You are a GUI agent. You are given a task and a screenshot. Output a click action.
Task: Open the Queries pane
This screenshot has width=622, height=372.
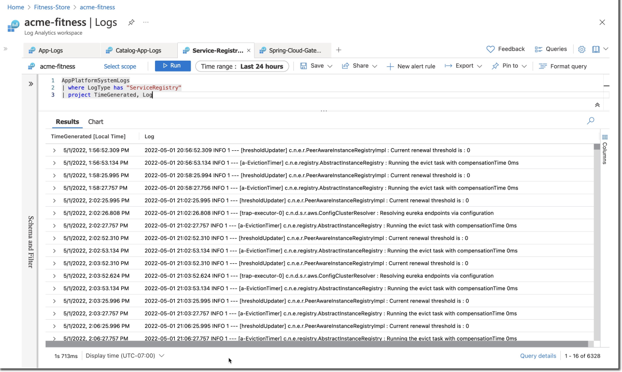pos(550,49)
